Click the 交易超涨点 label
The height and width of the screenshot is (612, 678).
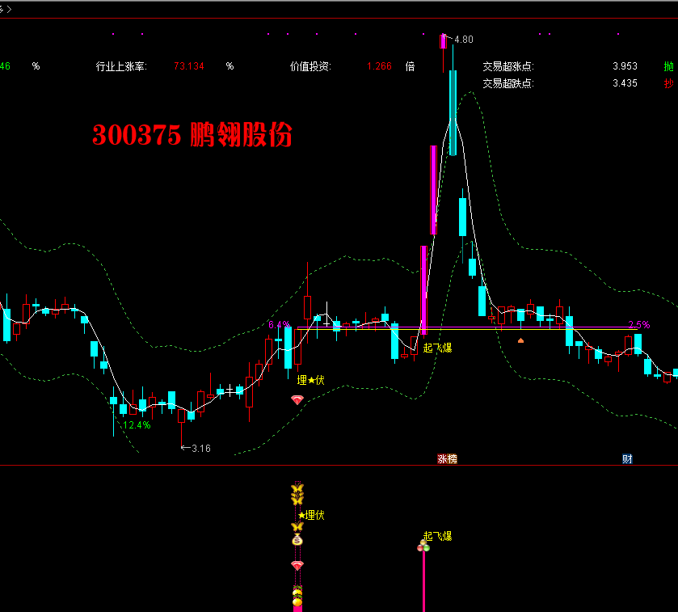508,66
